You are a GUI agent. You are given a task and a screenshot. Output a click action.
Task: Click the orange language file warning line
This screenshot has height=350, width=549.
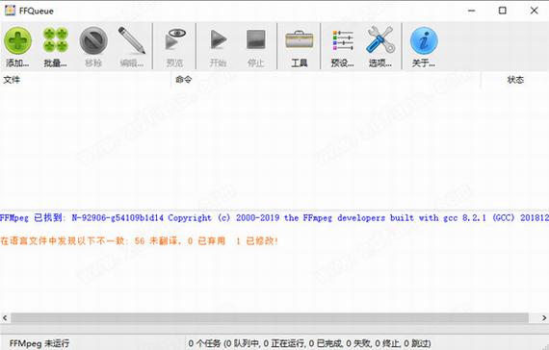tap(140, 241)
